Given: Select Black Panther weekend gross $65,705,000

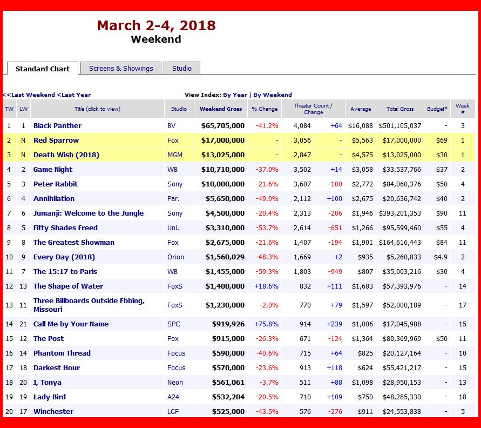Looking at the screenshot, I should [223, 125].
